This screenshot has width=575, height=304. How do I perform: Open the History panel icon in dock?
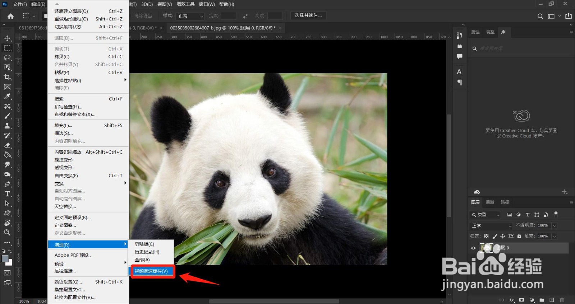click(460, 36)
